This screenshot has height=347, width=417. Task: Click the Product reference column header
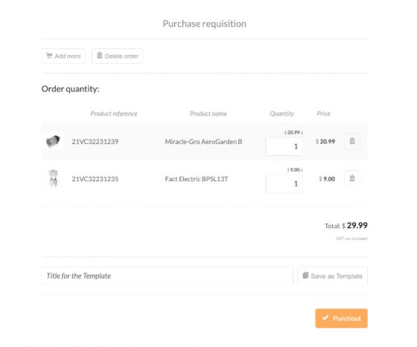(114, 114)
